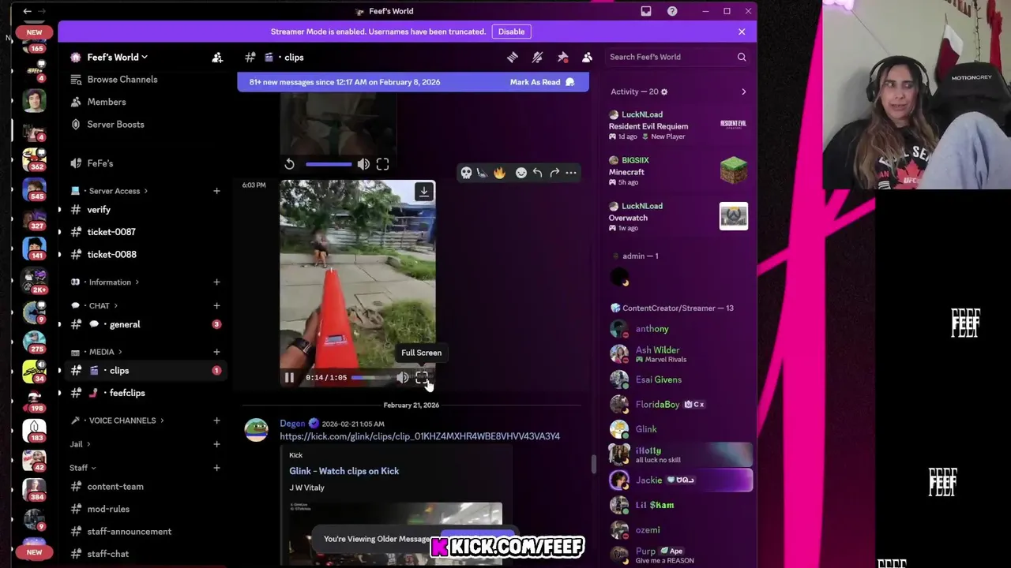Screen dimensions: 1011x568
Task: Forward the message with right arrow icon
Action: [x=554, y=173]
